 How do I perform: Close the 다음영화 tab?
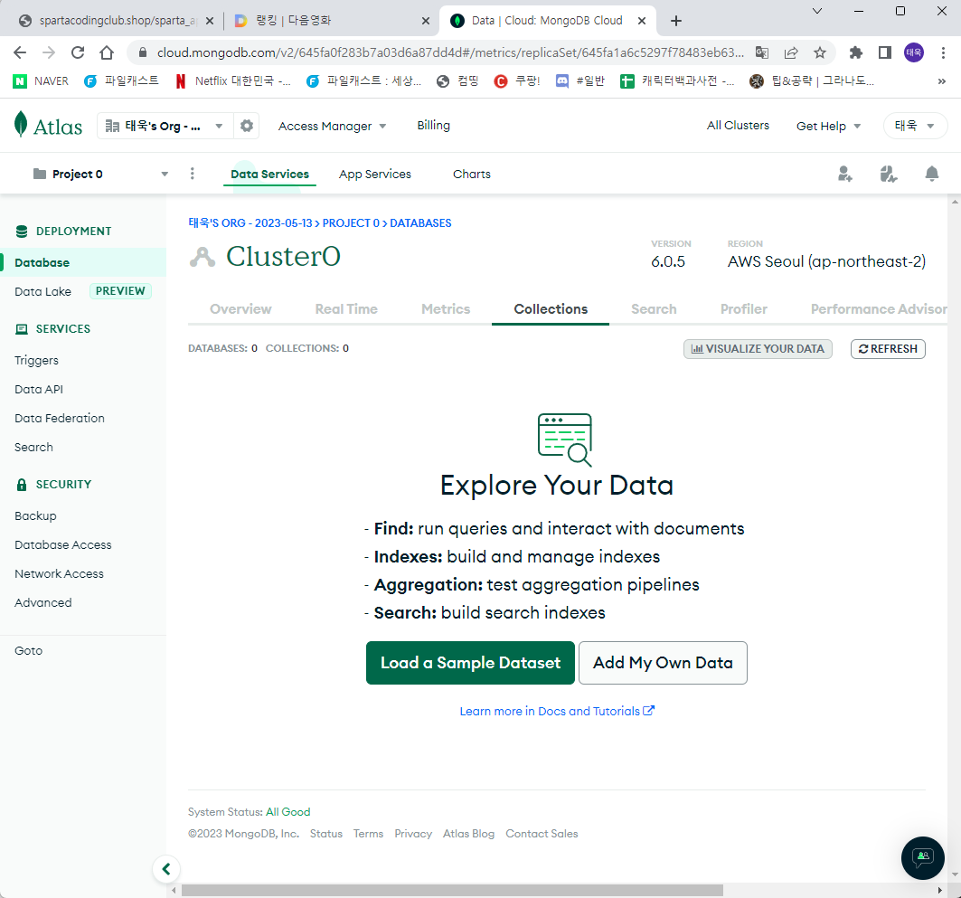point(426,21)
